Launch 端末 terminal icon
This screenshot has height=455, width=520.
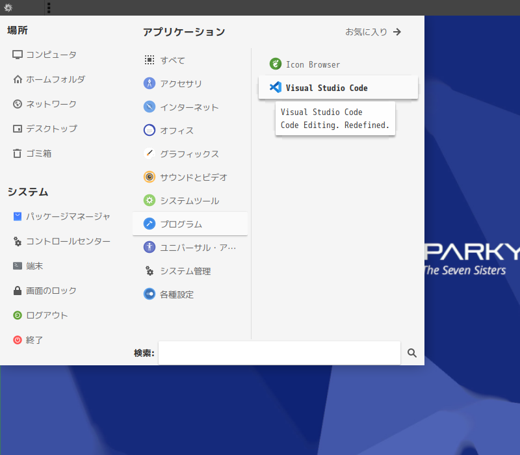click(x=18, y=266)
